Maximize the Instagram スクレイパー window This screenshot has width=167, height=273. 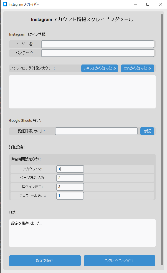tap(148, 4)
